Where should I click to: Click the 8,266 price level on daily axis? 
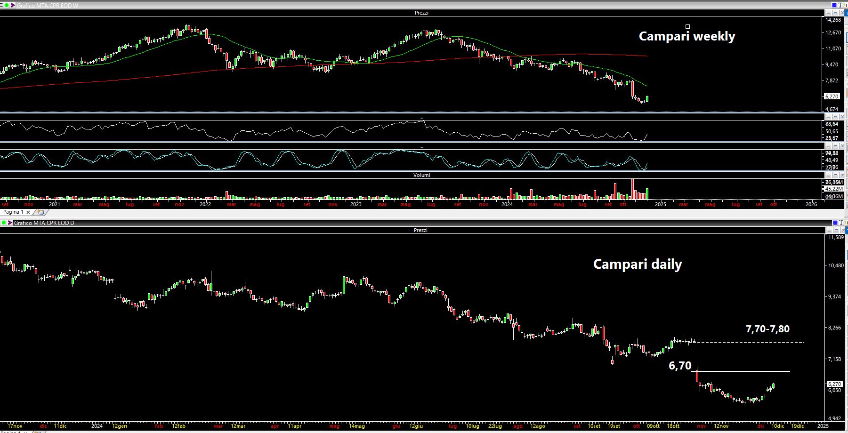point(834,328)
